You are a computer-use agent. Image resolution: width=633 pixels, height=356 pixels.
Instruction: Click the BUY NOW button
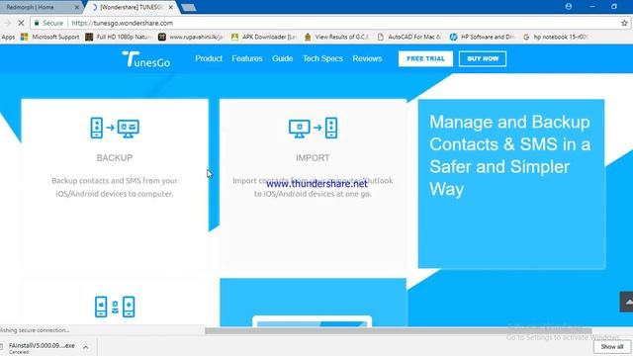point(483,58)
